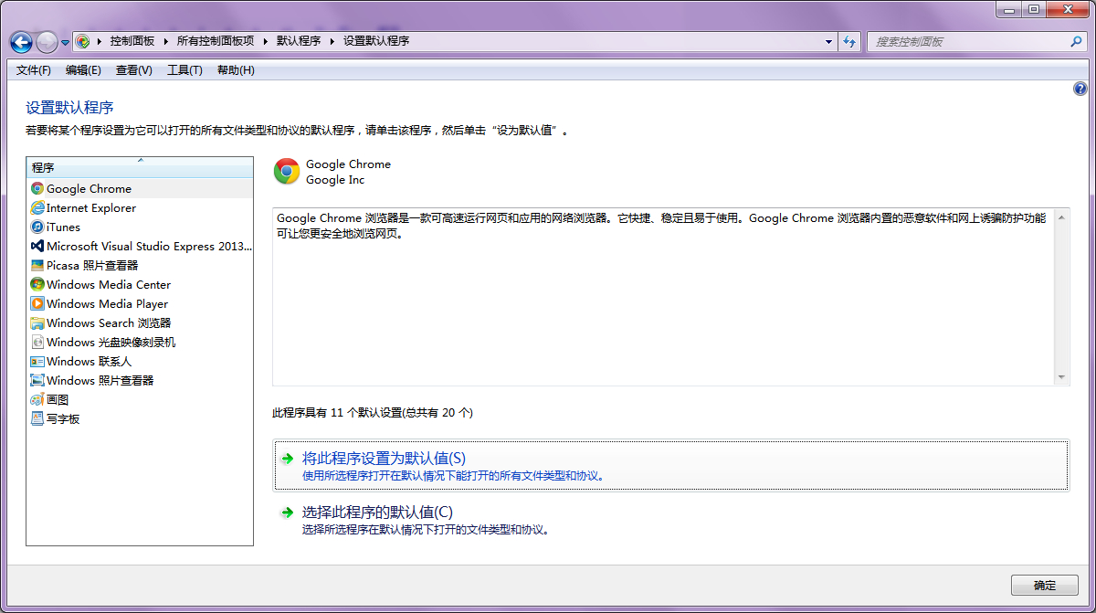Click the Google Inc publisher text
The image size is (1096, 613).
(x=335, y=180)
